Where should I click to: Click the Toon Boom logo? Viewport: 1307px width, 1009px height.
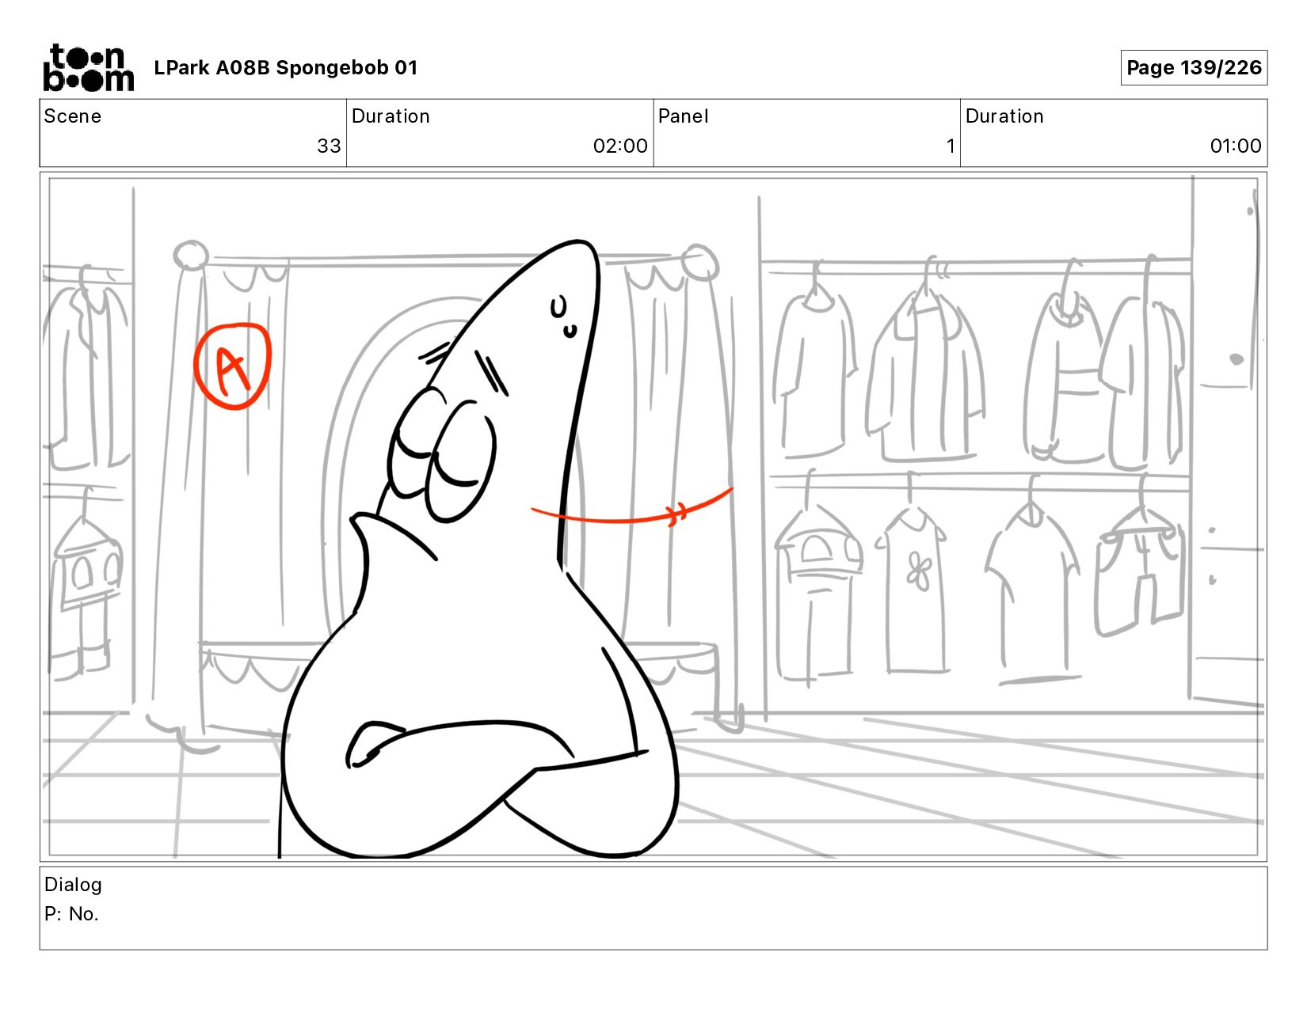[88, 68]
